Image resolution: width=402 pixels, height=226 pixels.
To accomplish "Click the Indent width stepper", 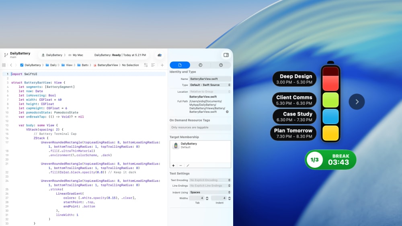I will point(230,198).
